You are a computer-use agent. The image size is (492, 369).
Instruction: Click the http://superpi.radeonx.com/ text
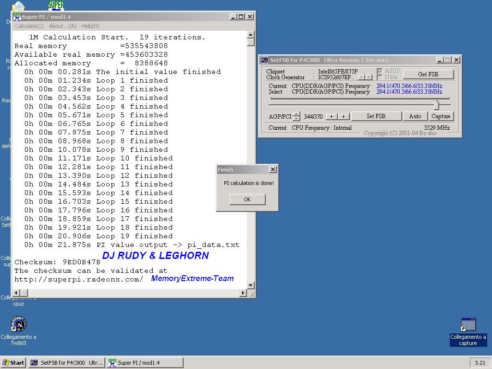tap(79, 279)
